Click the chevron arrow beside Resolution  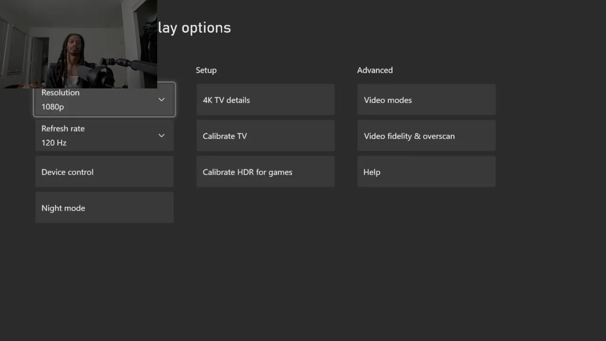click(161, 99)
